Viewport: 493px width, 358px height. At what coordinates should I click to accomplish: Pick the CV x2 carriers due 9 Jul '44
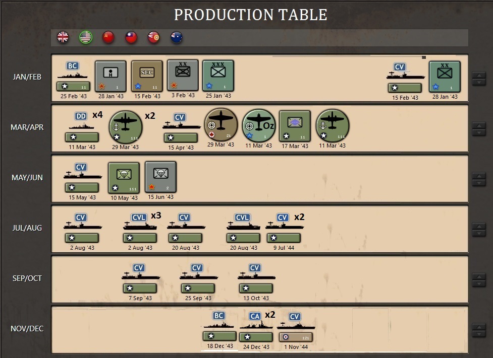(x=284, y=228)
